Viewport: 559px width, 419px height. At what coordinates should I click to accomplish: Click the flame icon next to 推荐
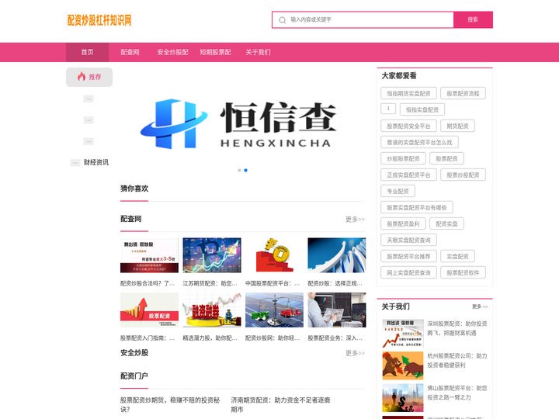coord(82,76)
